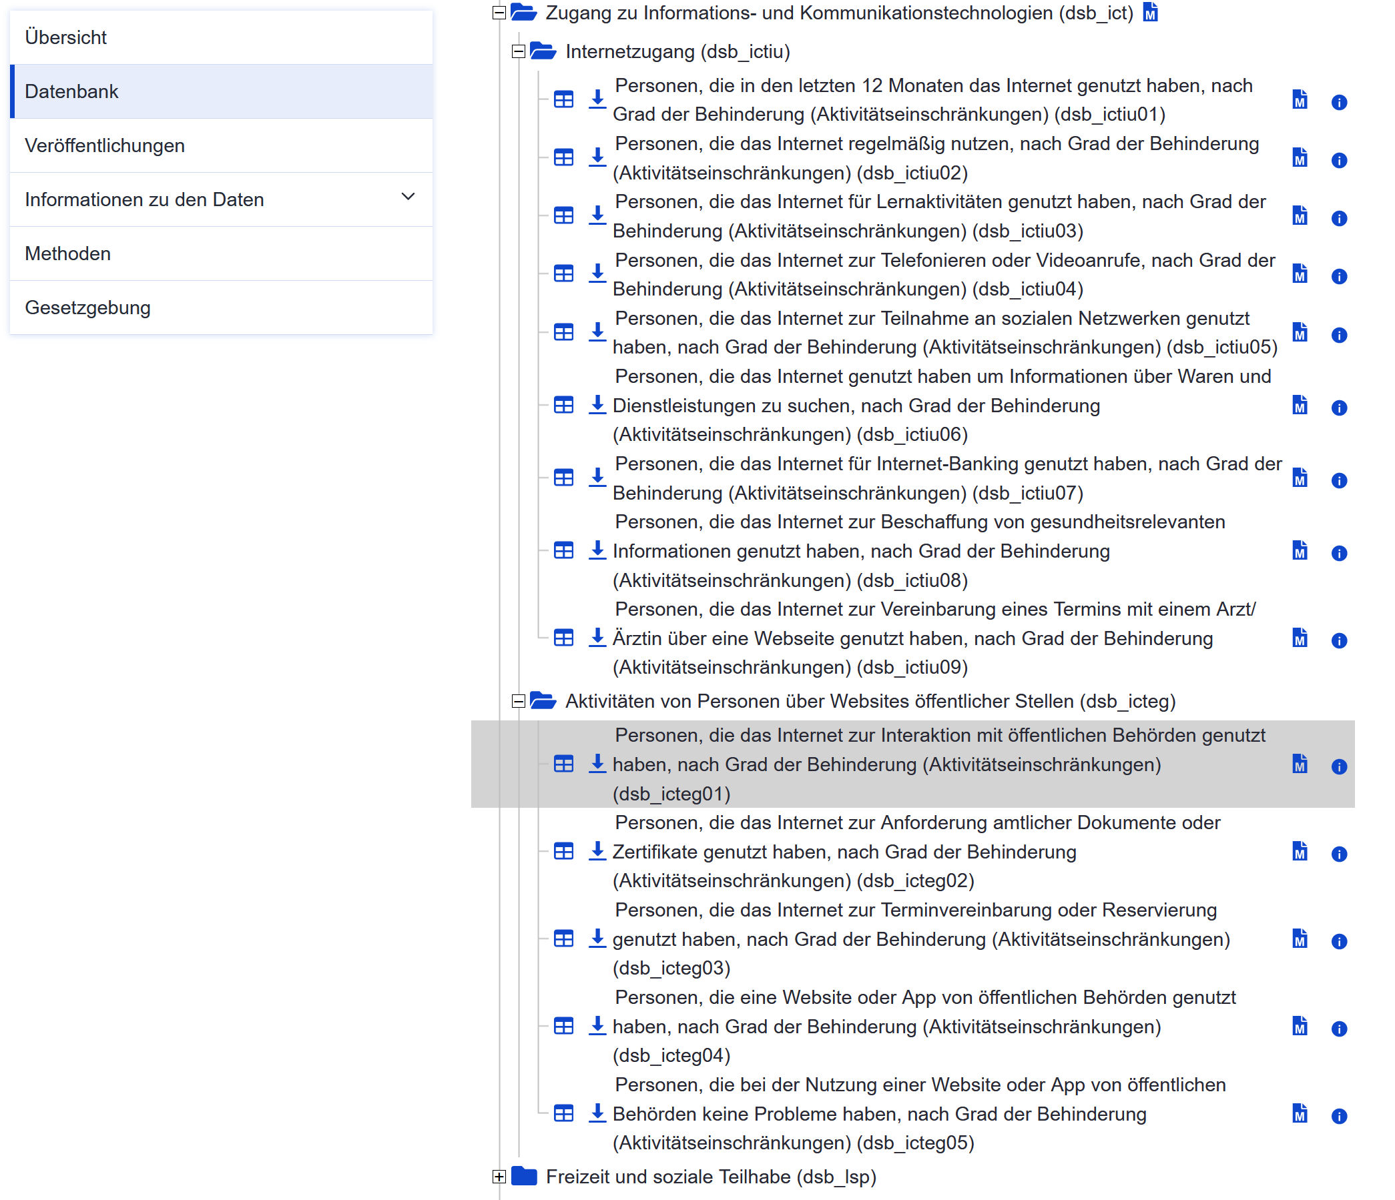This screenshot has height=1200, width=1395.
Task: Download dataset dsb_icteg04
Action: [x=597, y=1026]
